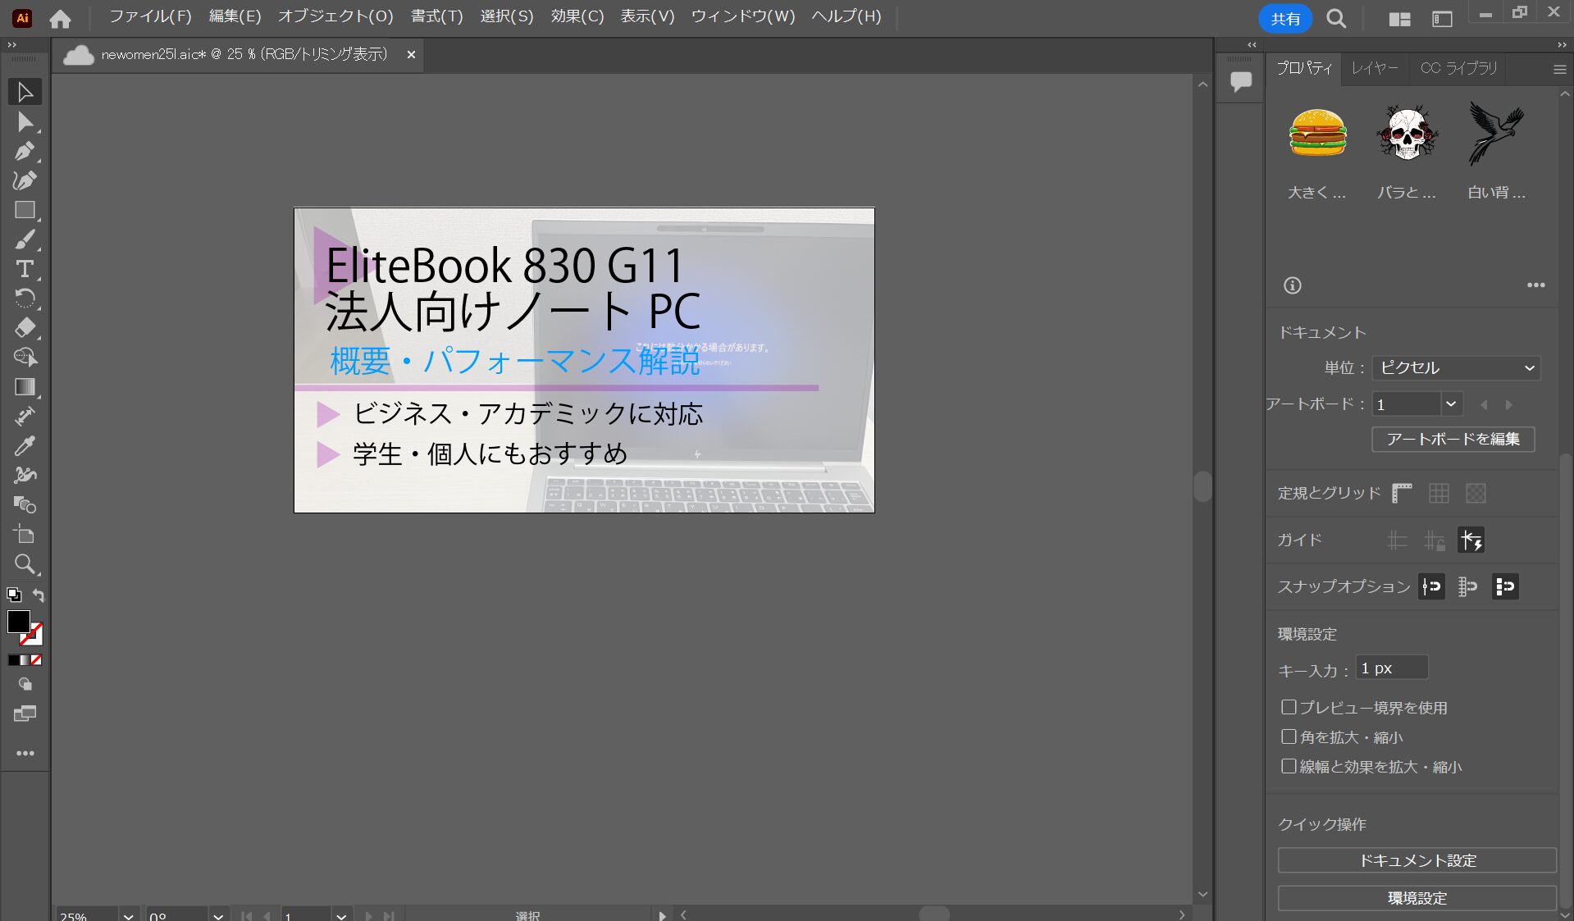Screen dimensions: 1574x921
Task: Select the Eyedropper tool
Action: (25, 446)
